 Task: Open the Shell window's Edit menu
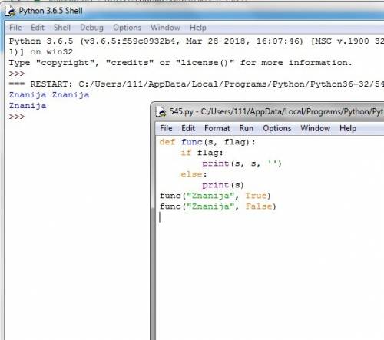[x=38, y=28]
